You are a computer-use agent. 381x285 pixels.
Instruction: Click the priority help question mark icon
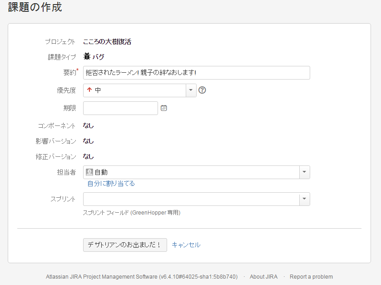click(202, 90)
